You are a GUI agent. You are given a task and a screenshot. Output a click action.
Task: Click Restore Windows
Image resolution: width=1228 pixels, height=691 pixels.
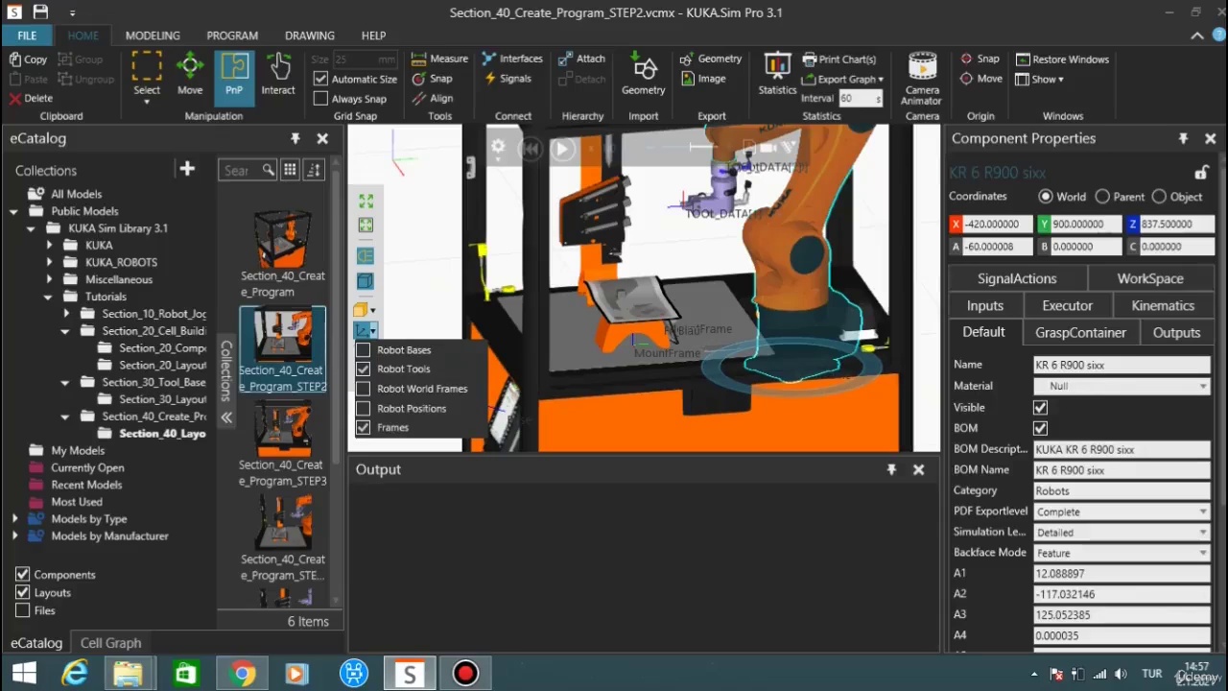(1062, 59)
